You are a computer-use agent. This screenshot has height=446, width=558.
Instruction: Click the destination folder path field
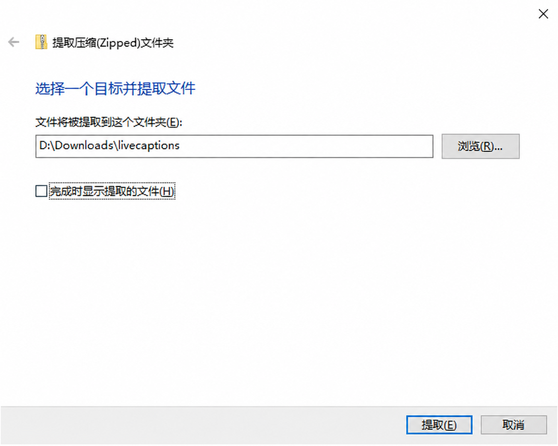234,146
